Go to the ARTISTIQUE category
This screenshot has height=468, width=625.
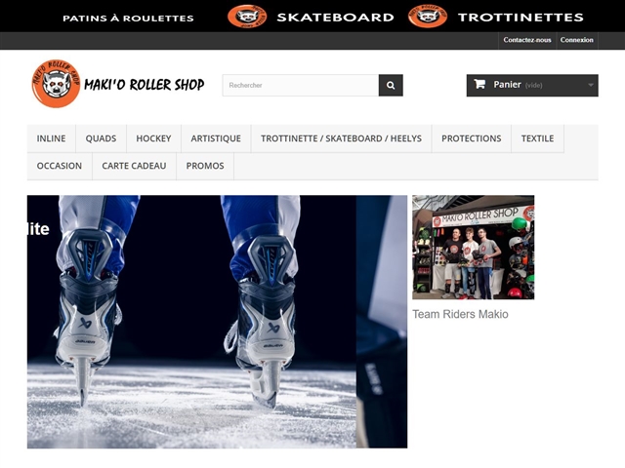pos(216,138)
